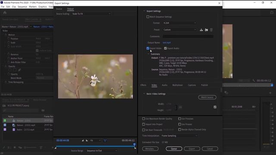Toggle Uniform Scale checkbox in Effect Controls

pos(37,50)
